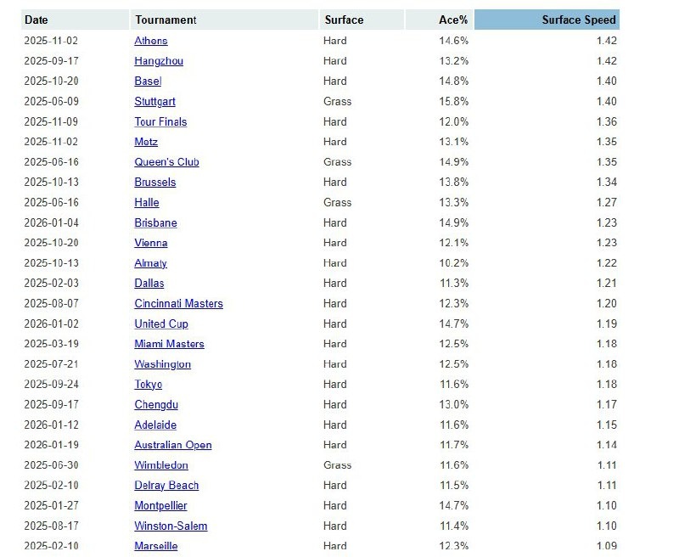The width and height of the screenshot is (679, 557).
Task: Open the Brussels tournament link
Action: (x=155, y=183)
